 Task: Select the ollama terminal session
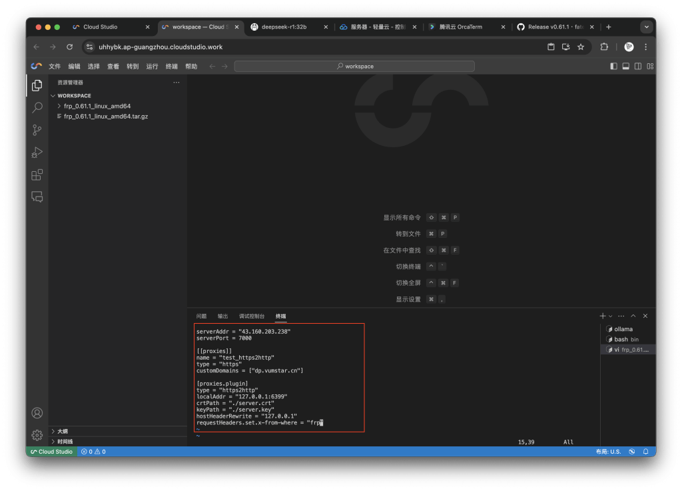[628, 329]
